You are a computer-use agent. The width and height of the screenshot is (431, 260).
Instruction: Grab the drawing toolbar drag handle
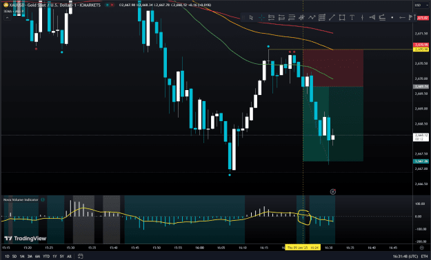pos(243,18)
